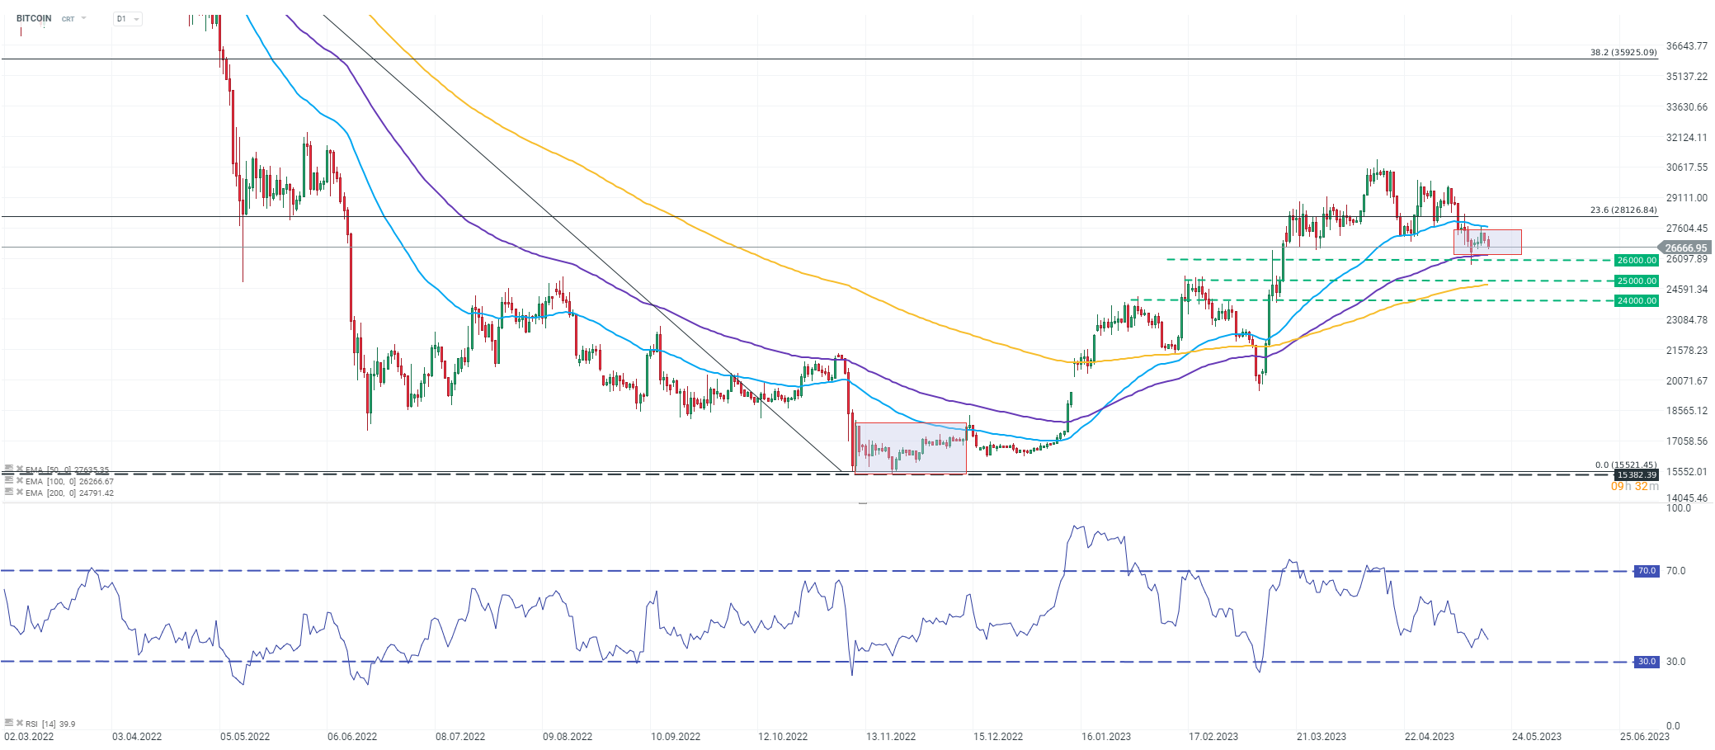
Task: Click the 23.6 (28126.84) Fibonacci label
Action: [1623, 210]
